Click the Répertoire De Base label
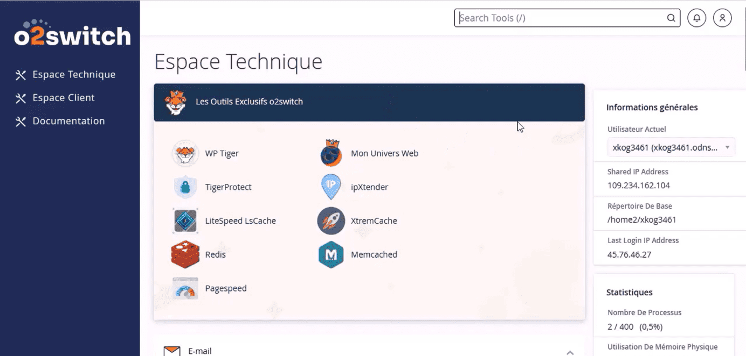 (x=640, y=206)
